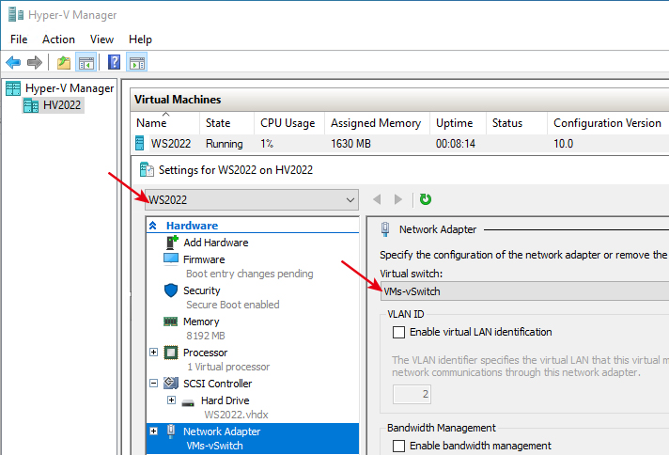The width and height of the screenshot is (669, 455).
Task: Toggle the Show/Hide Console Tree toolbar icon
Action: click(x=86, y=63)
